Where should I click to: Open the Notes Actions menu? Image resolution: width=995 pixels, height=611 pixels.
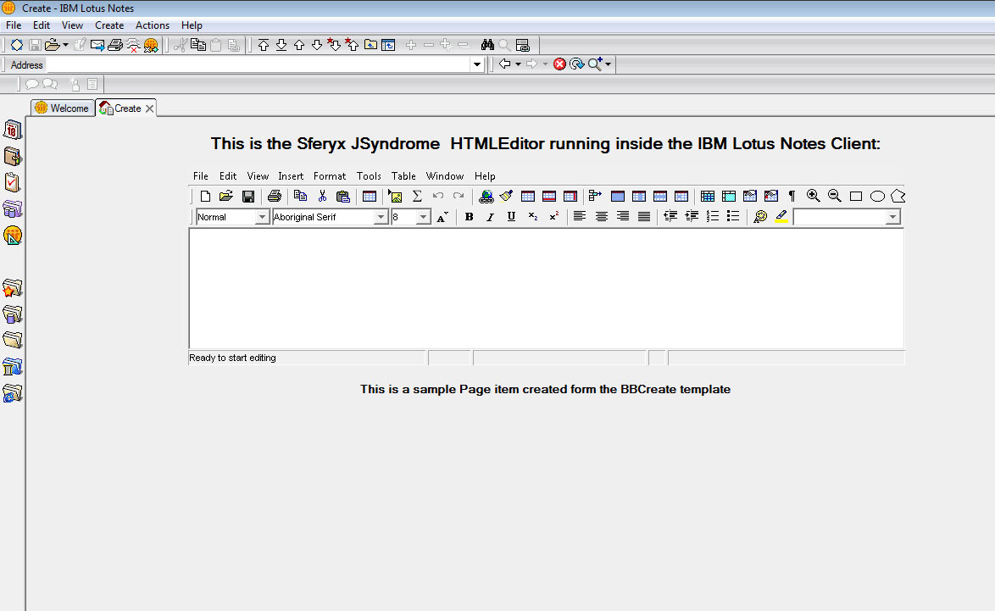[153, 25]
